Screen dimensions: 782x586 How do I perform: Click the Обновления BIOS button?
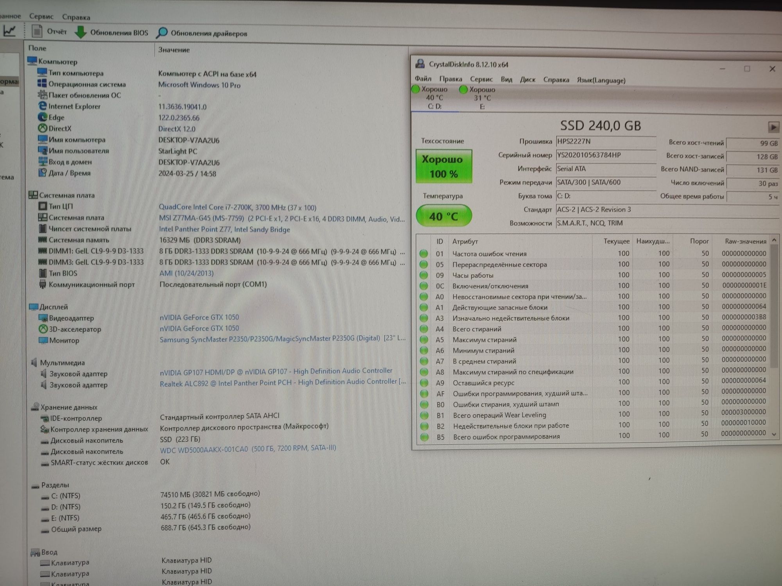[111, 32]
